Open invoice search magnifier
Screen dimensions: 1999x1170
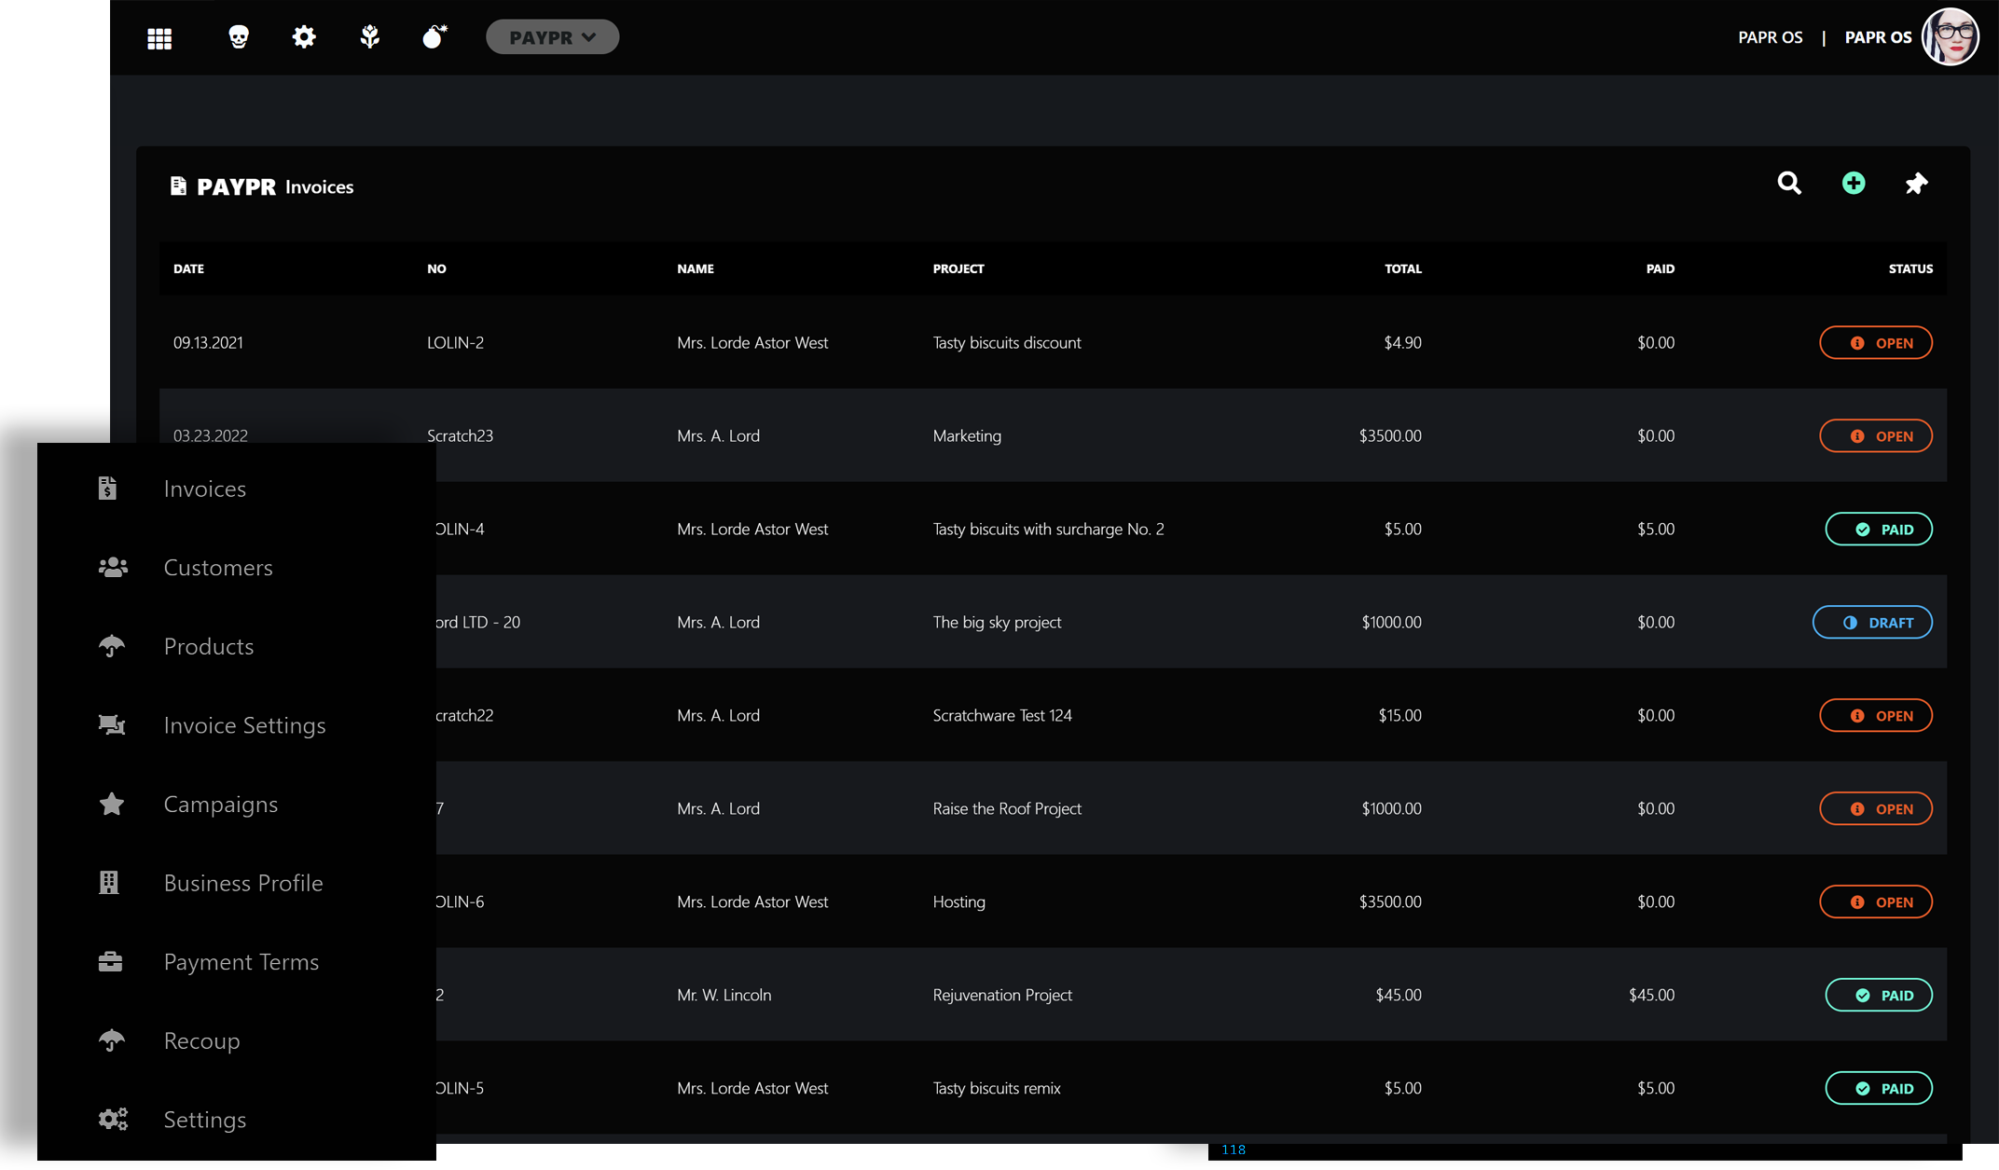tap(1789, 184)
